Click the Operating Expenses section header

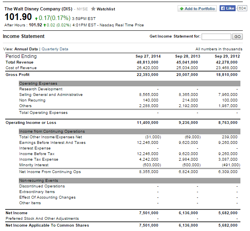[x=130, y=84]
